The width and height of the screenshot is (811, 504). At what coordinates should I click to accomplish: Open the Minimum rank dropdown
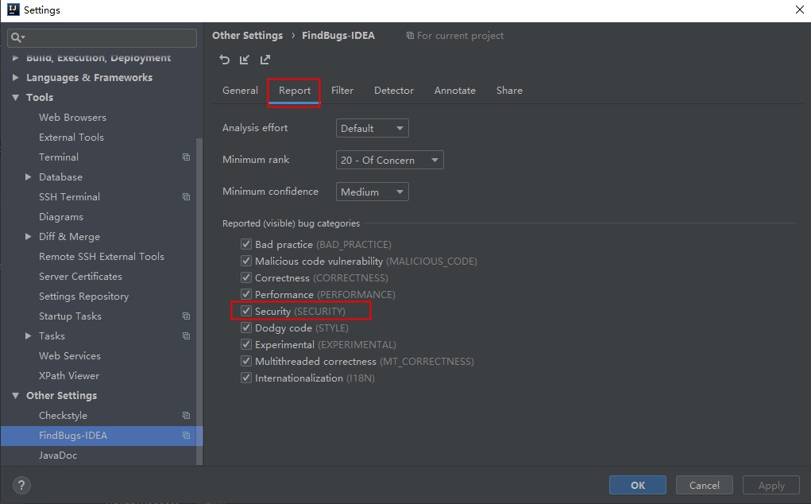coord(389,160)
